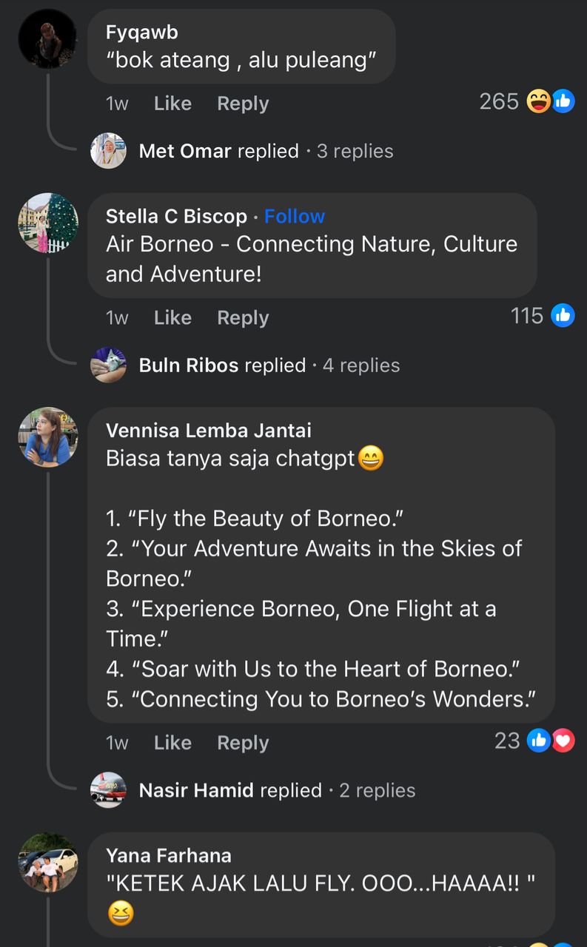Reply to Vennisa Lemba Jantai's comment
The height and width of the screenshot is (947, 587).
pos(243,743)
